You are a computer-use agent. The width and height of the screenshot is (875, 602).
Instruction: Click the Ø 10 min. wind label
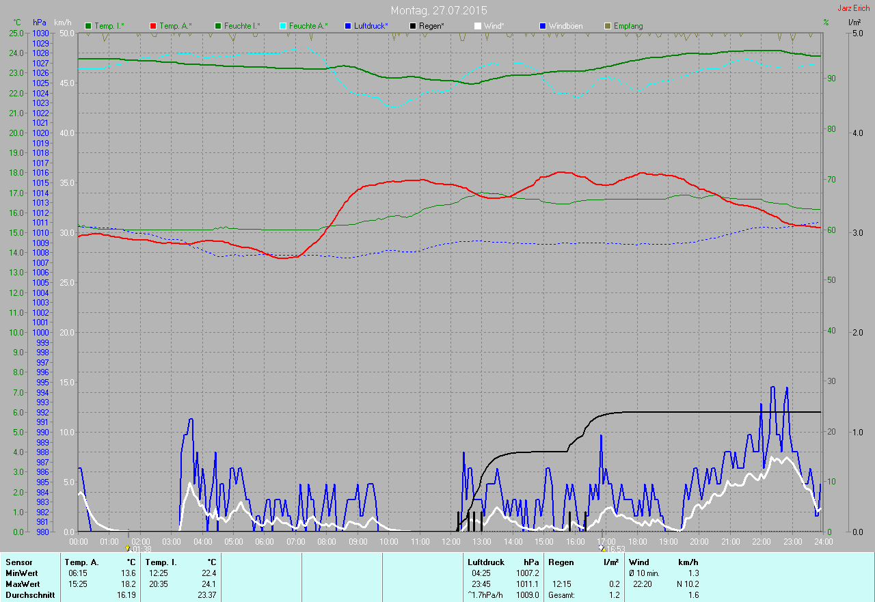coord(644,573)
